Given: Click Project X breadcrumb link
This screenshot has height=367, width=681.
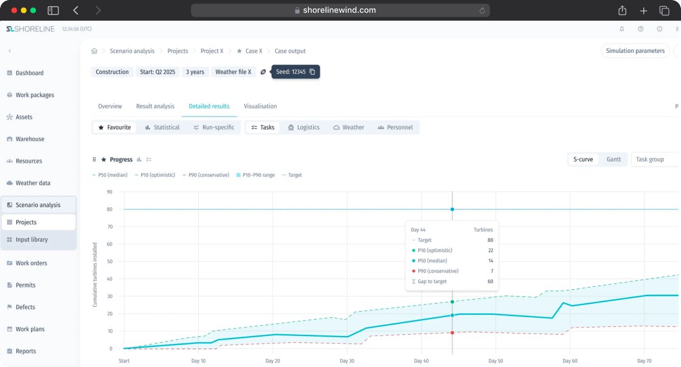Looking at the screenshot, I should coord(212,51).
